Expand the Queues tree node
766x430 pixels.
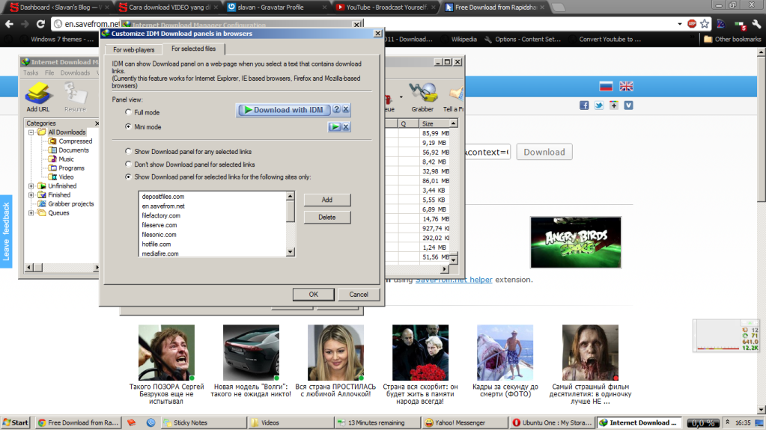(31, 213)
